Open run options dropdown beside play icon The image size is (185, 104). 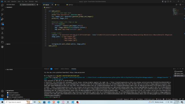click(178, 5)
